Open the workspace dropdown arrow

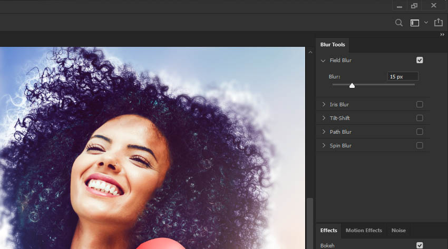(x=426, y=23)
